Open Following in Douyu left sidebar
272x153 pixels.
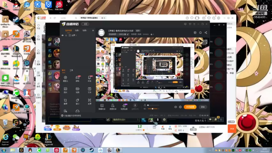point(38,27)
